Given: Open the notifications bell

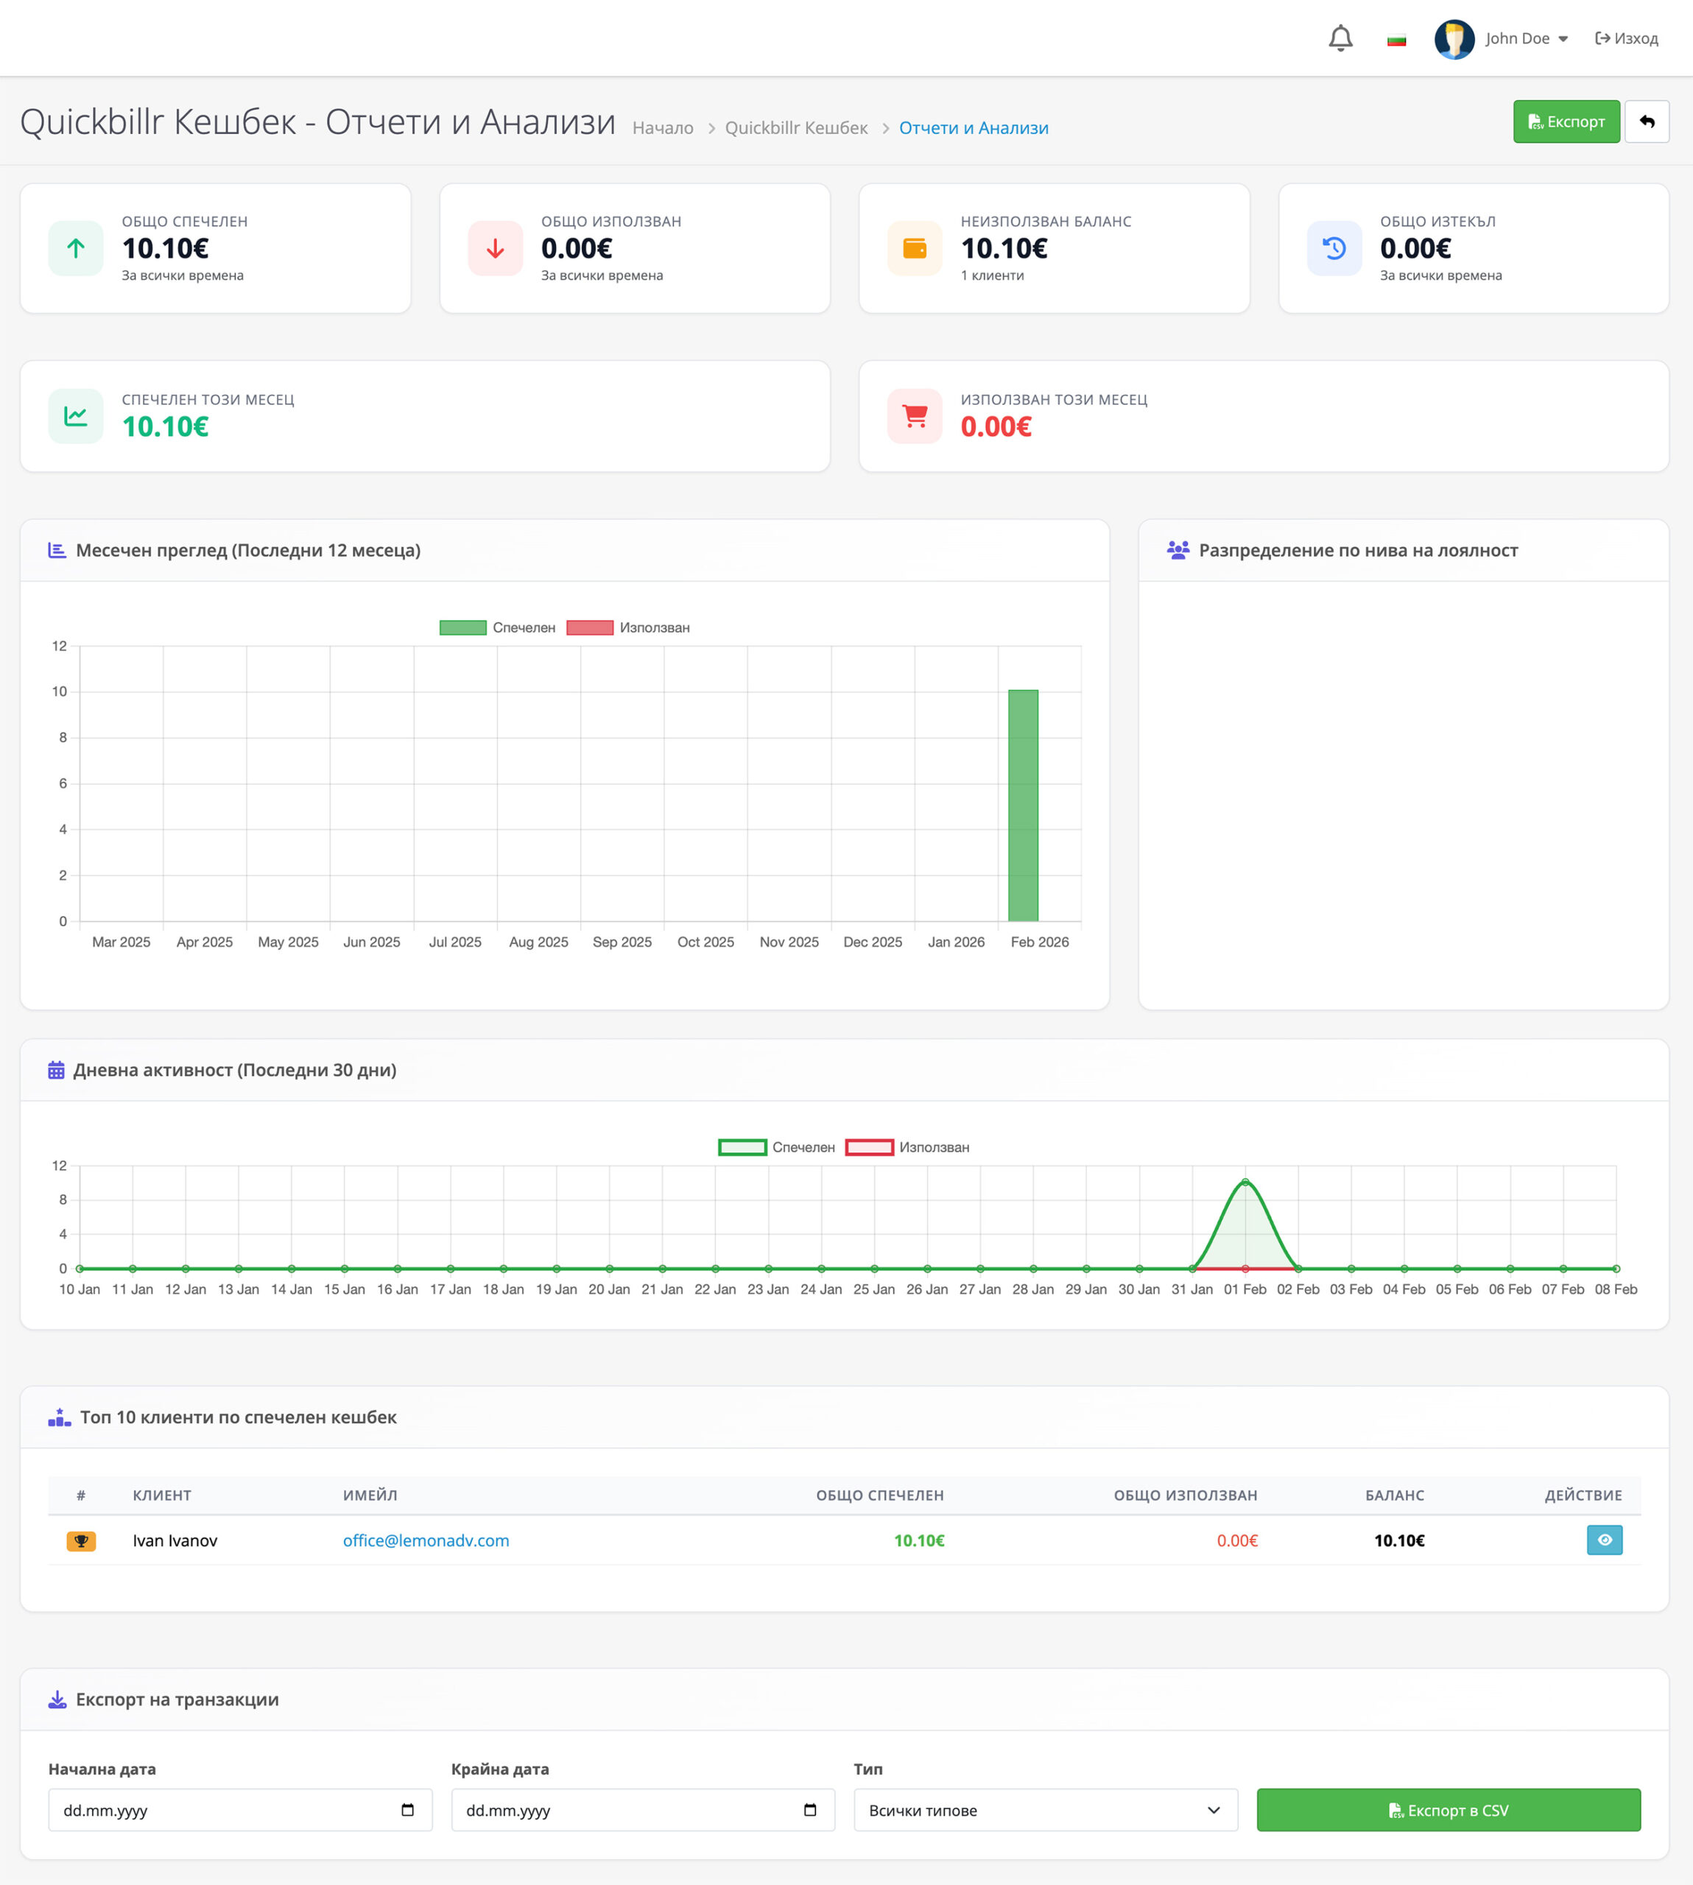Looking at the screenshot, I should click(1340, 38).
